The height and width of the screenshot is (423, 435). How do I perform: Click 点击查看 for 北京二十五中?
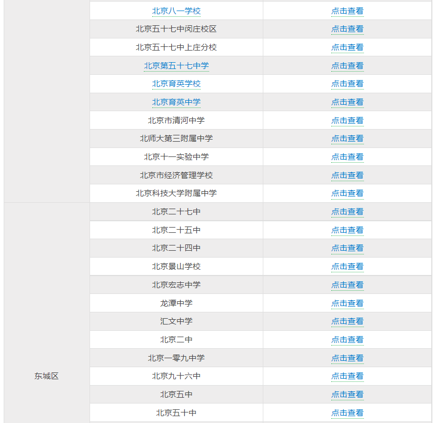point(348,230)
